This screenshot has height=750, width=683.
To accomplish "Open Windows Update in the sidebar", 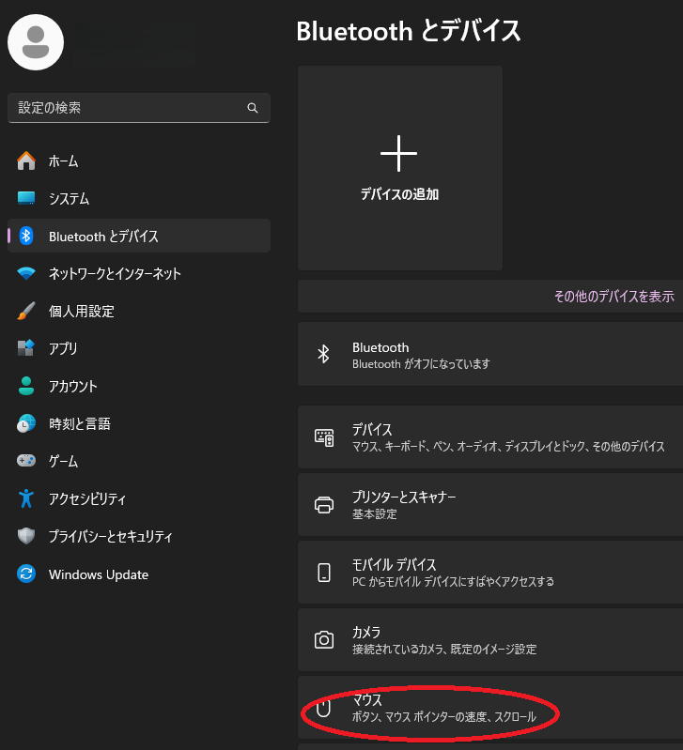I will coord(98,574).
